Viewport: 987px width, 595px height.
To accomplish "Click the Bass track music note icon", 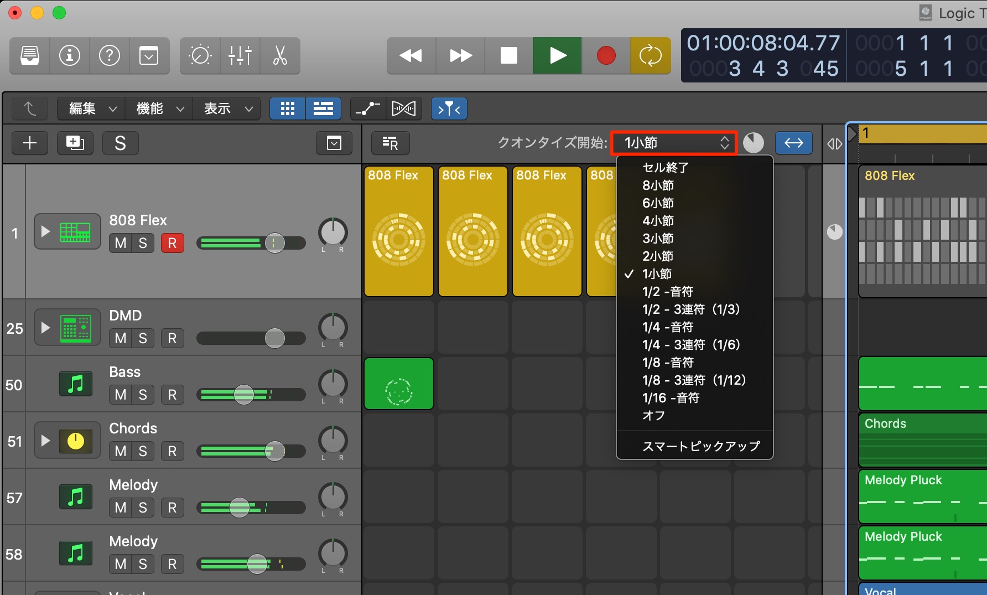I will (76, 384).
